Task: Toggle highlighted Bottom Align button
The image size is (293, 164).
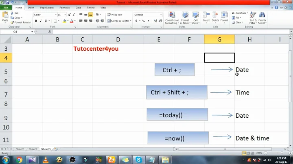Action: (x=91, y=15)
